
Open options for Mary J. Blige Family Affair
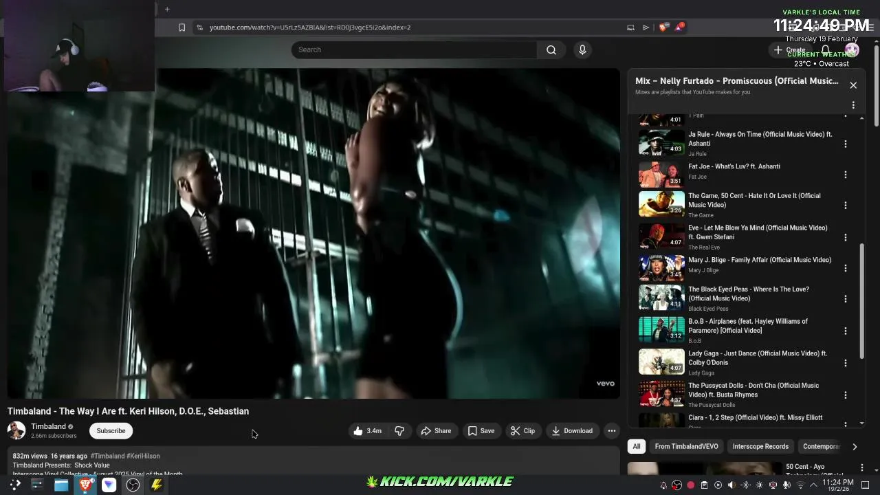(x=846, y=268)
